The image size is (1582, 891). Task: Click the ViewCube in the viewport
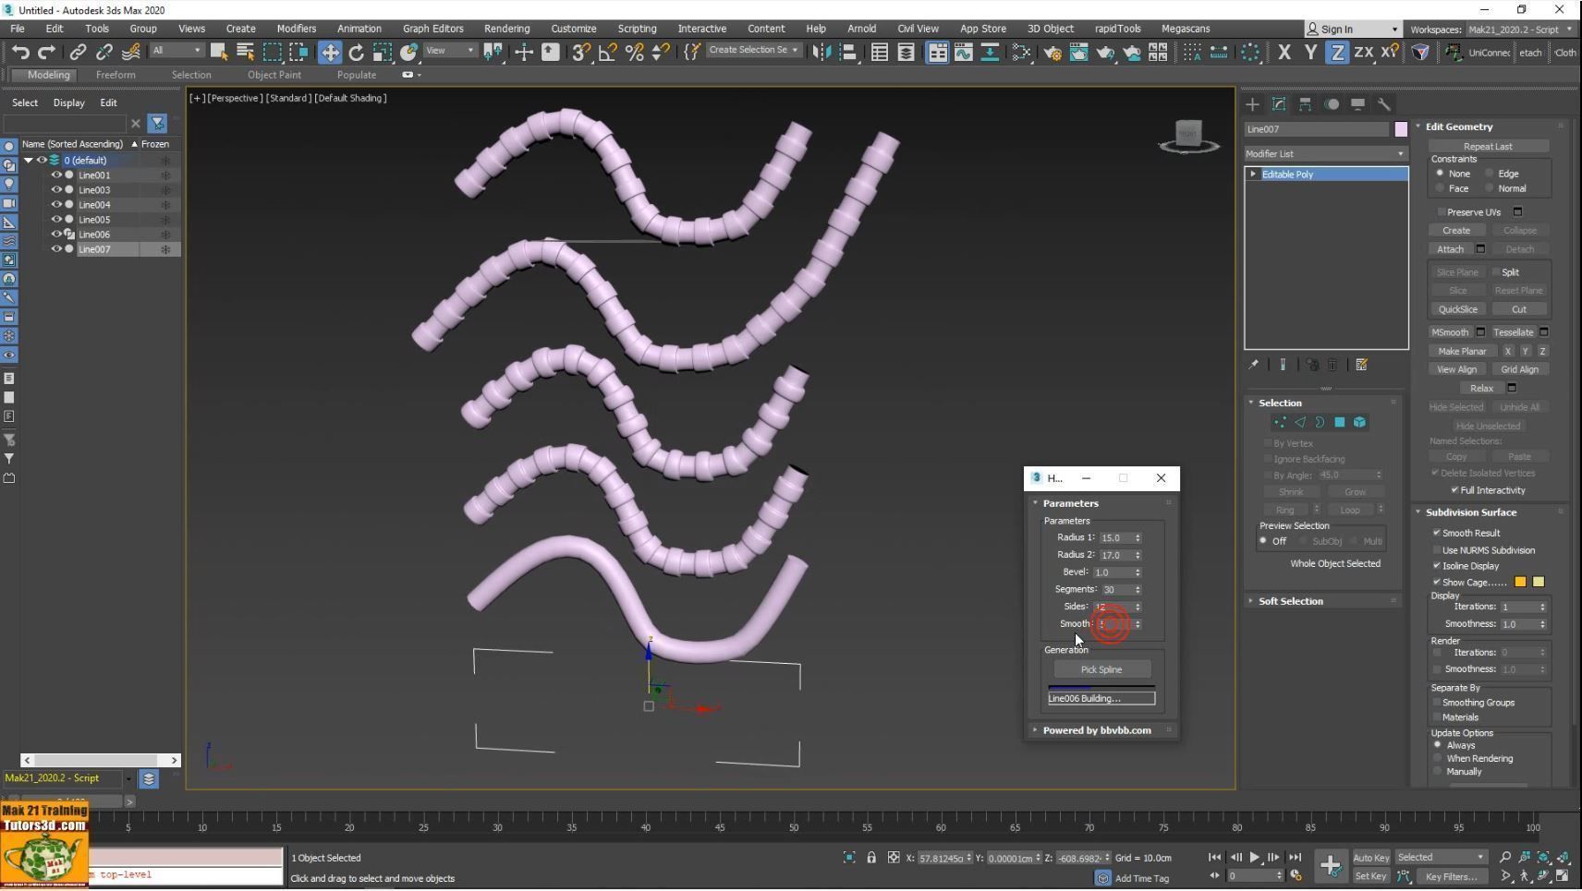[1188, 135]
